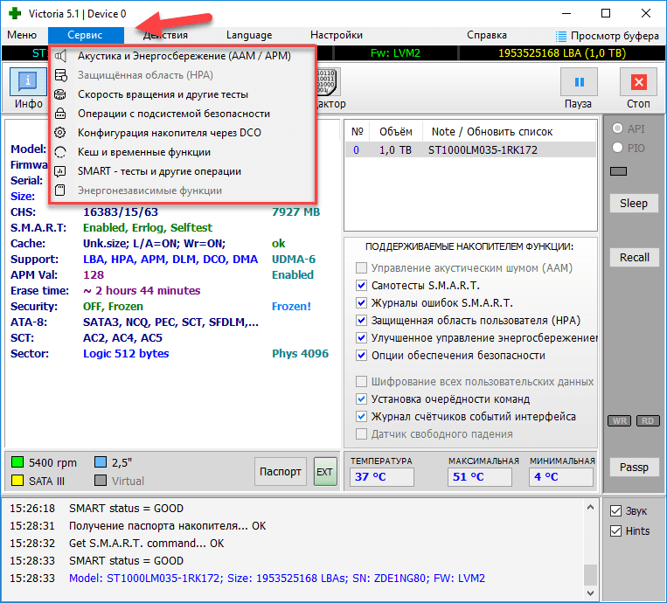Open the Действия menu
The height and width of the screenshot is (603, 667).
tap(165, 35)
